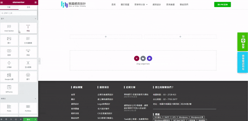Screen dimensions: 248x121
Task: Open footer link Logo商標設計
Action: point(104,104)
